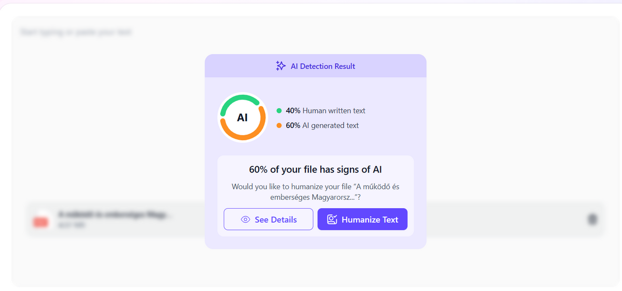Open See Details for the detection result

(268, 220)
